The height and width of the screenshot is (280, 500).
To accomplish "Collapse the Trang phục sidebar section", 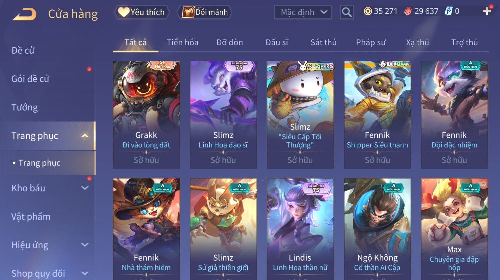I will 85,136.
